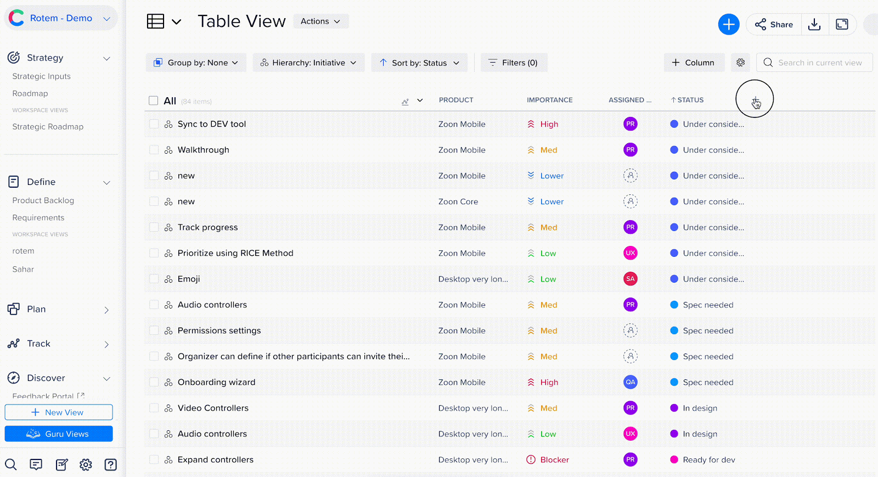Image resolution: width=878 pixels, height=477 pixels.
Task: Click the New View button
Action: pos(59,412)
